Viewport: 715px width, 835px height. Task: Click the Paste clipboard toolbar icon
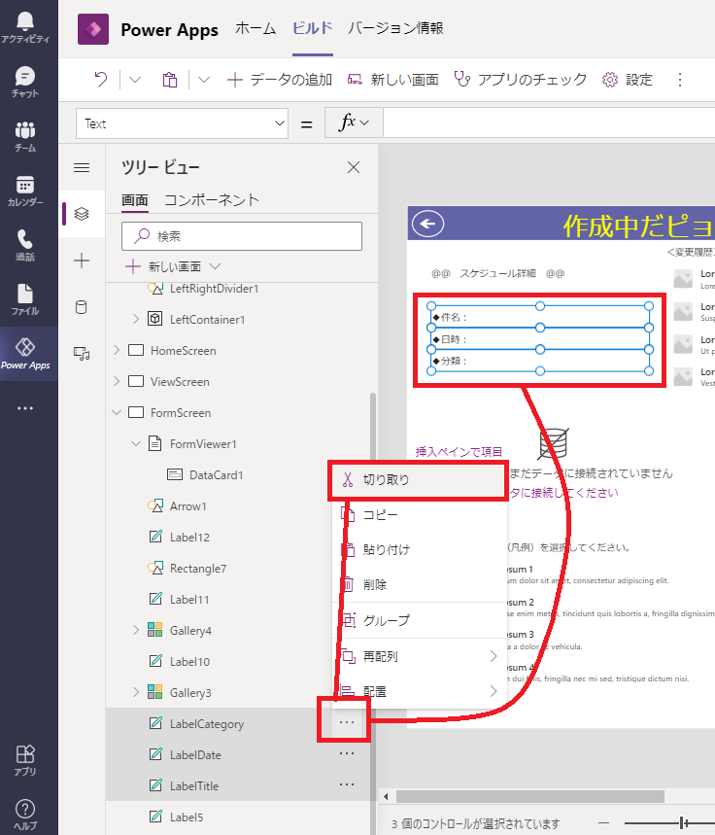pos(170,80)
